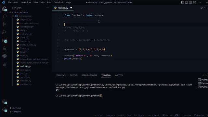Create a new terminal with plus icon
This screenshot has height=117, width=208.
click(x=203, y=75)
